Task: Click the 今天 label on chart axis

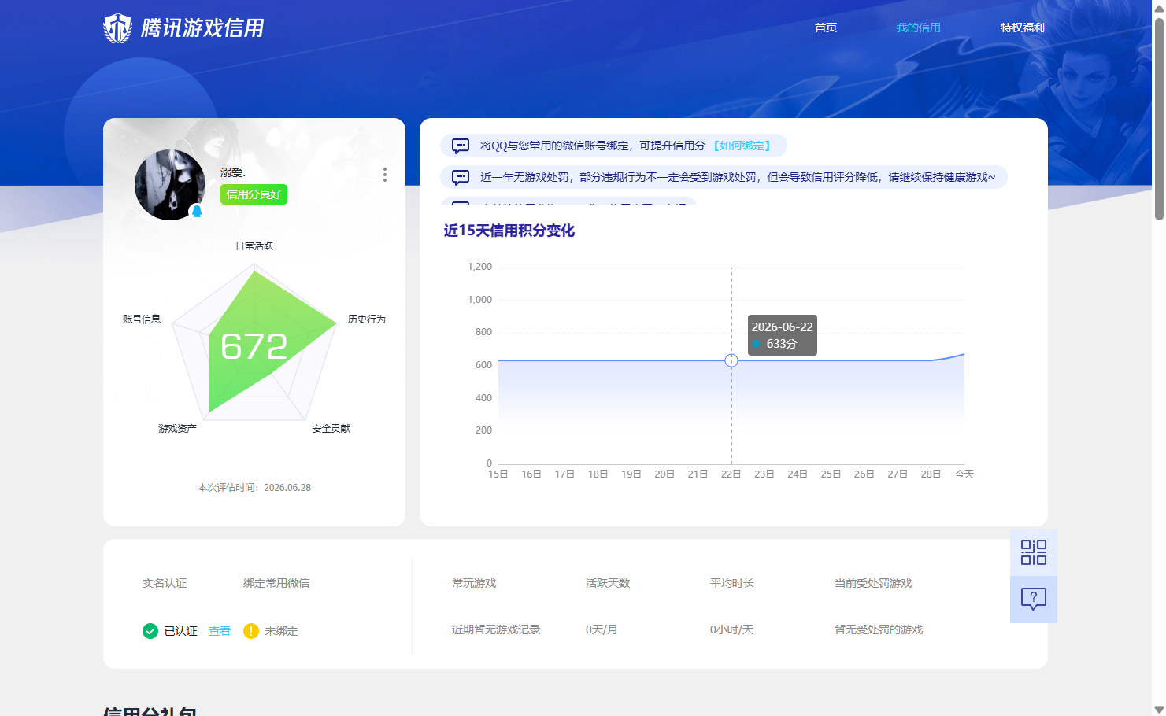Action: (964, 474)
